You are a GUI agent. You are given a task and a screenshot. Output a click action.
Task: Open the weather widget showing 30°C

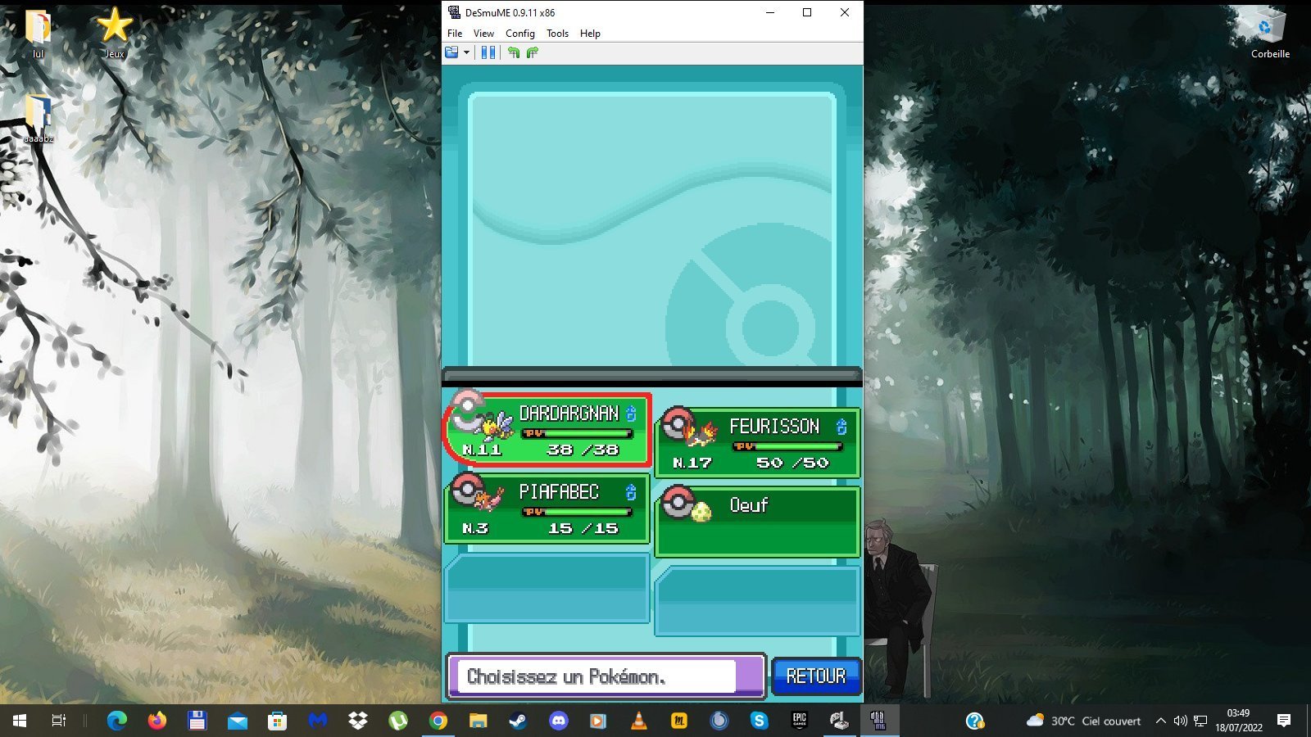coord(1083,721)
